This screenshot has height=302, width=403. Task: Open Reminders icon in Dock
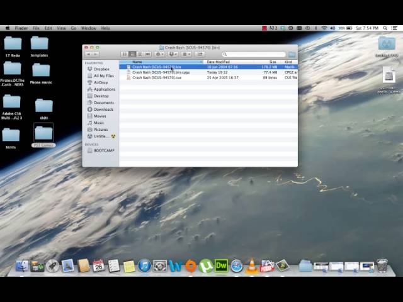tap(113, 266)
